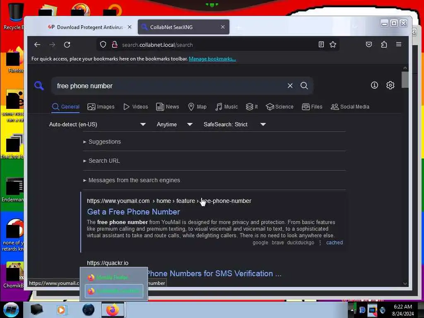
Task: Open the extensions puzzle icon
Action: point(384,44)
